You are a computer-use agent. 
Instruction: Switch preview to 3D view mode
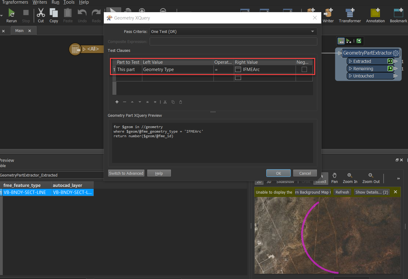coord(269,182)
